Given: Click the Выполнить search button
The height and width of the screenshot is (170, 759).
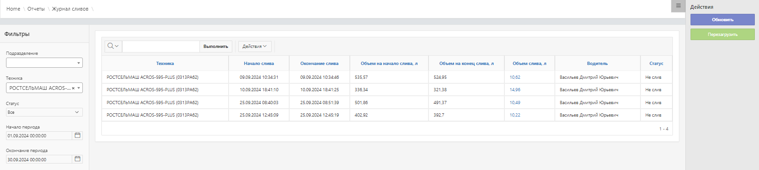Looking at the screenshot, I should pos(216,46).
